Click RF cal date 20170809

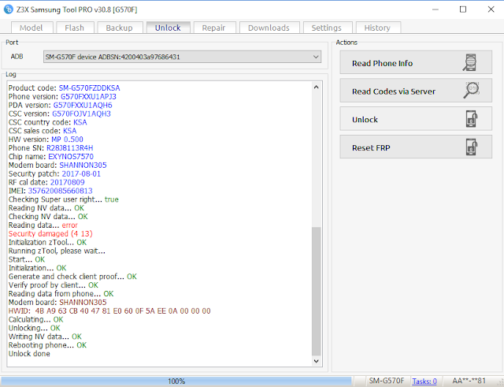pos(67,182)
